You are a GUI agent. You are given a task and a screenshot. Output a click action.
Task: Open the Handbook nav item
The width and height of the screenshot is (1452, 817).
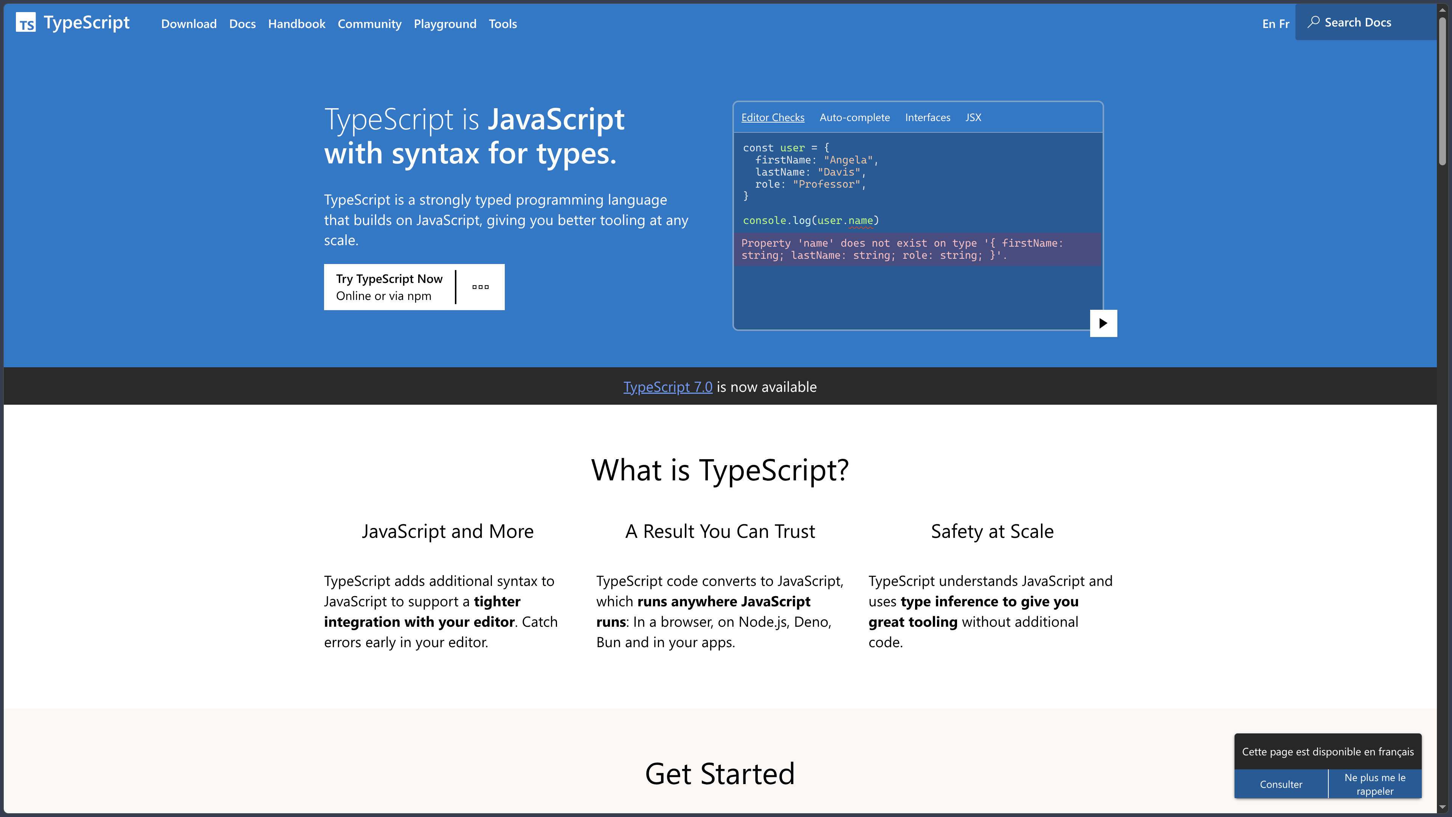coord(296,24)
